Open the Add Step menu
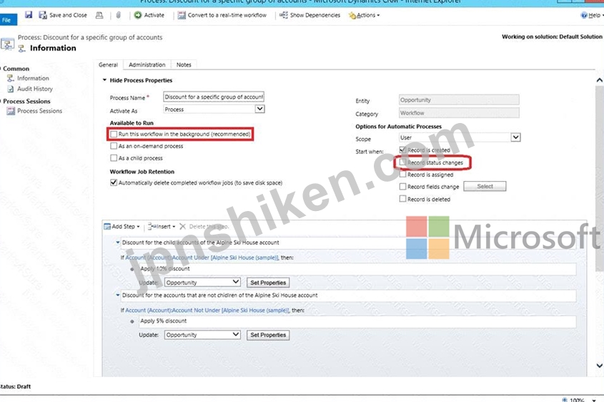Image resolution: width=604 pixels, height=402 pixels. [122, 227]
